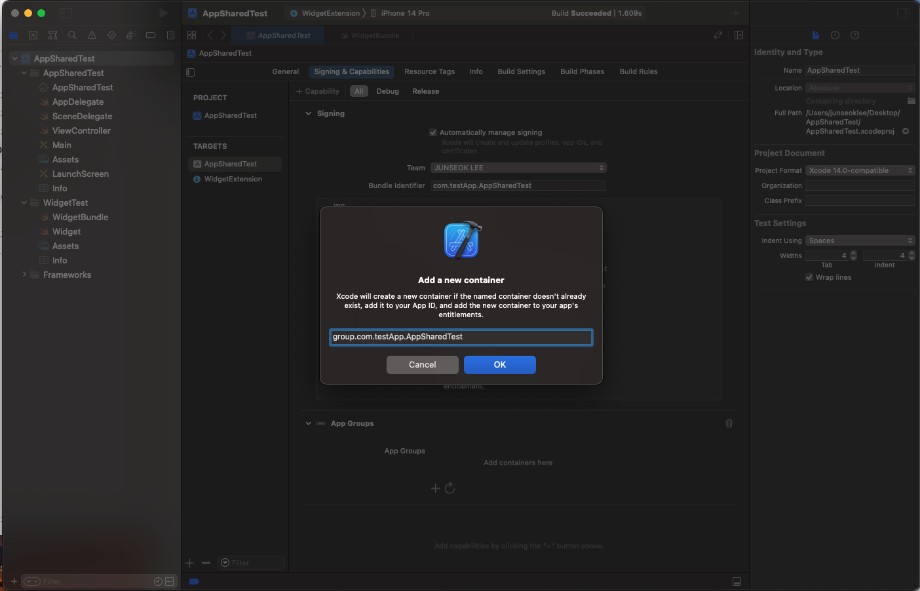Open the Project navigator folder icon

pos(13,35)
